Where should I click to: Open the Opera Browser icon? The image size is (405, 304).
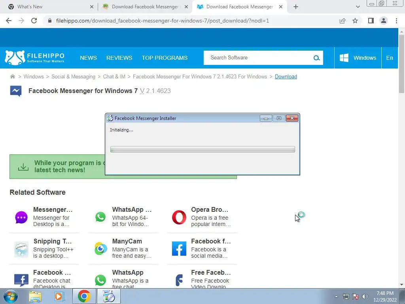[x=179, y=217]
